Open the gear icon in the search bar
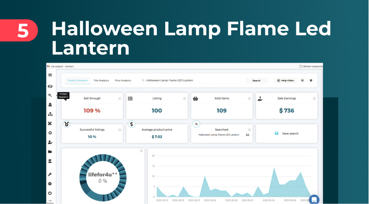 click(311, 80)
